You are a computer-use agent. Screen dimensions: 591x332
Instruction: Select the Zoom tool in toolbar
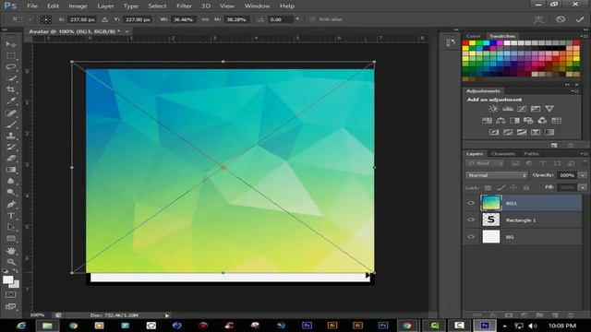[x=11, y=262]
